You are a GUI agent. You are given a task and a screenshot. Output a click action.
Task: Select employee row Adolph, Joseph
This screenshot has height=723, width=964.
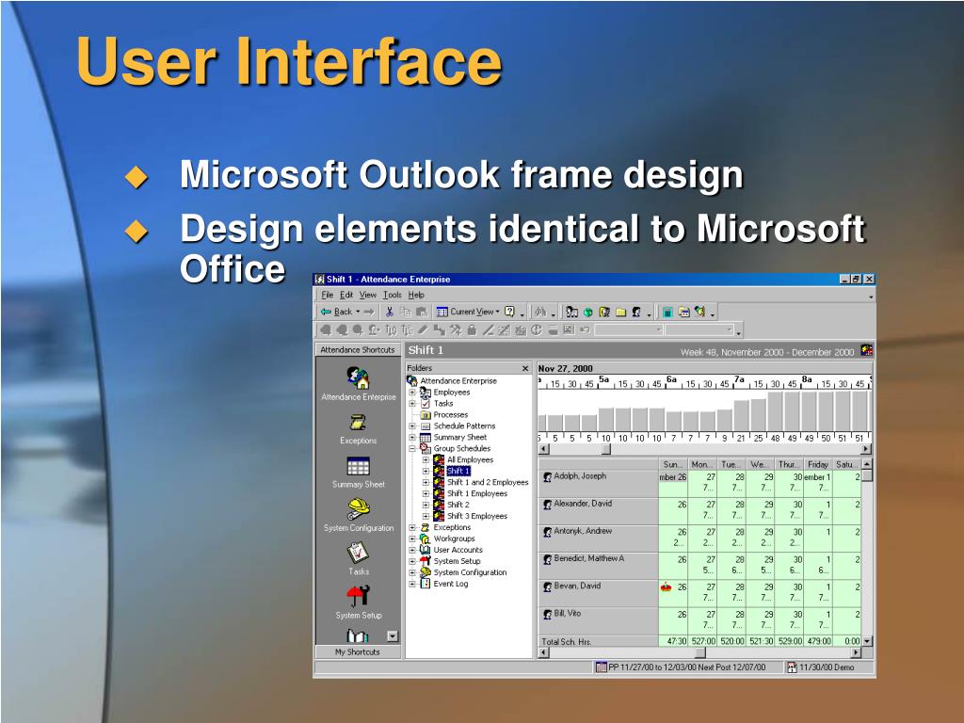pyautogui.click(x=598, y=484)
